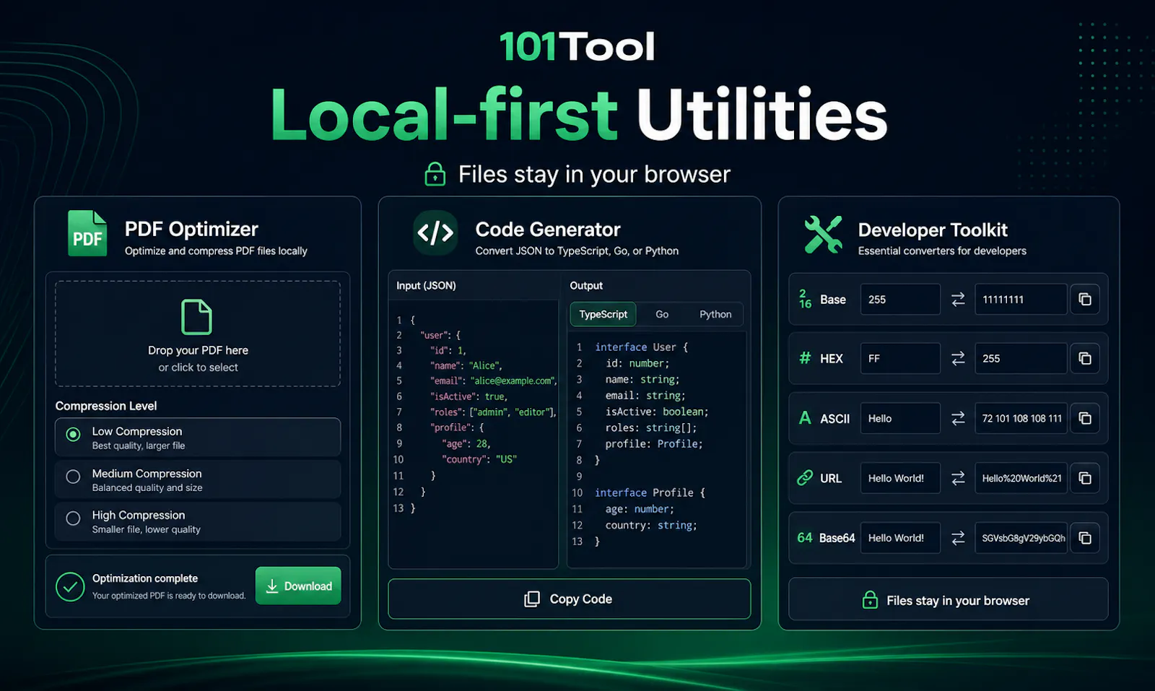The image size is (1155, 691).
Task: Click the ASCII output 72 101 108 108 111
Action: coord(1021,418)
